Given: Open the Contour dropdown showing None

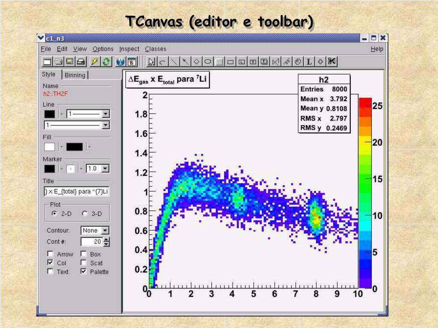Looking at the screenshot, I should [105, 231].
